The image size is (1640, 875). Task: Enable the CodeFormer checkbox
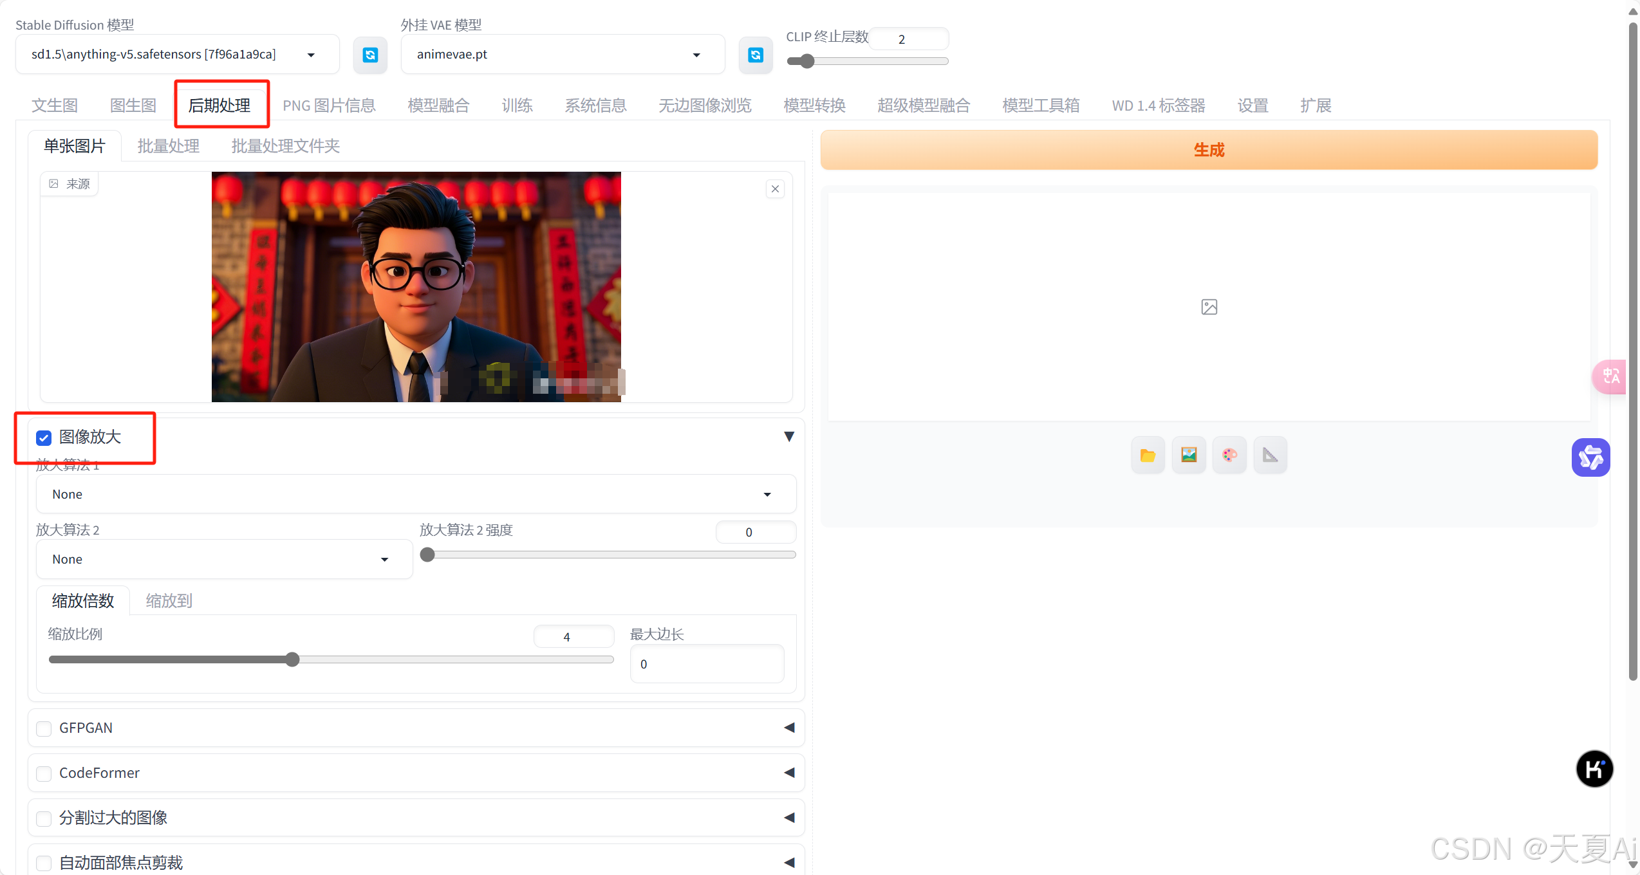click(x=44, y=773)
